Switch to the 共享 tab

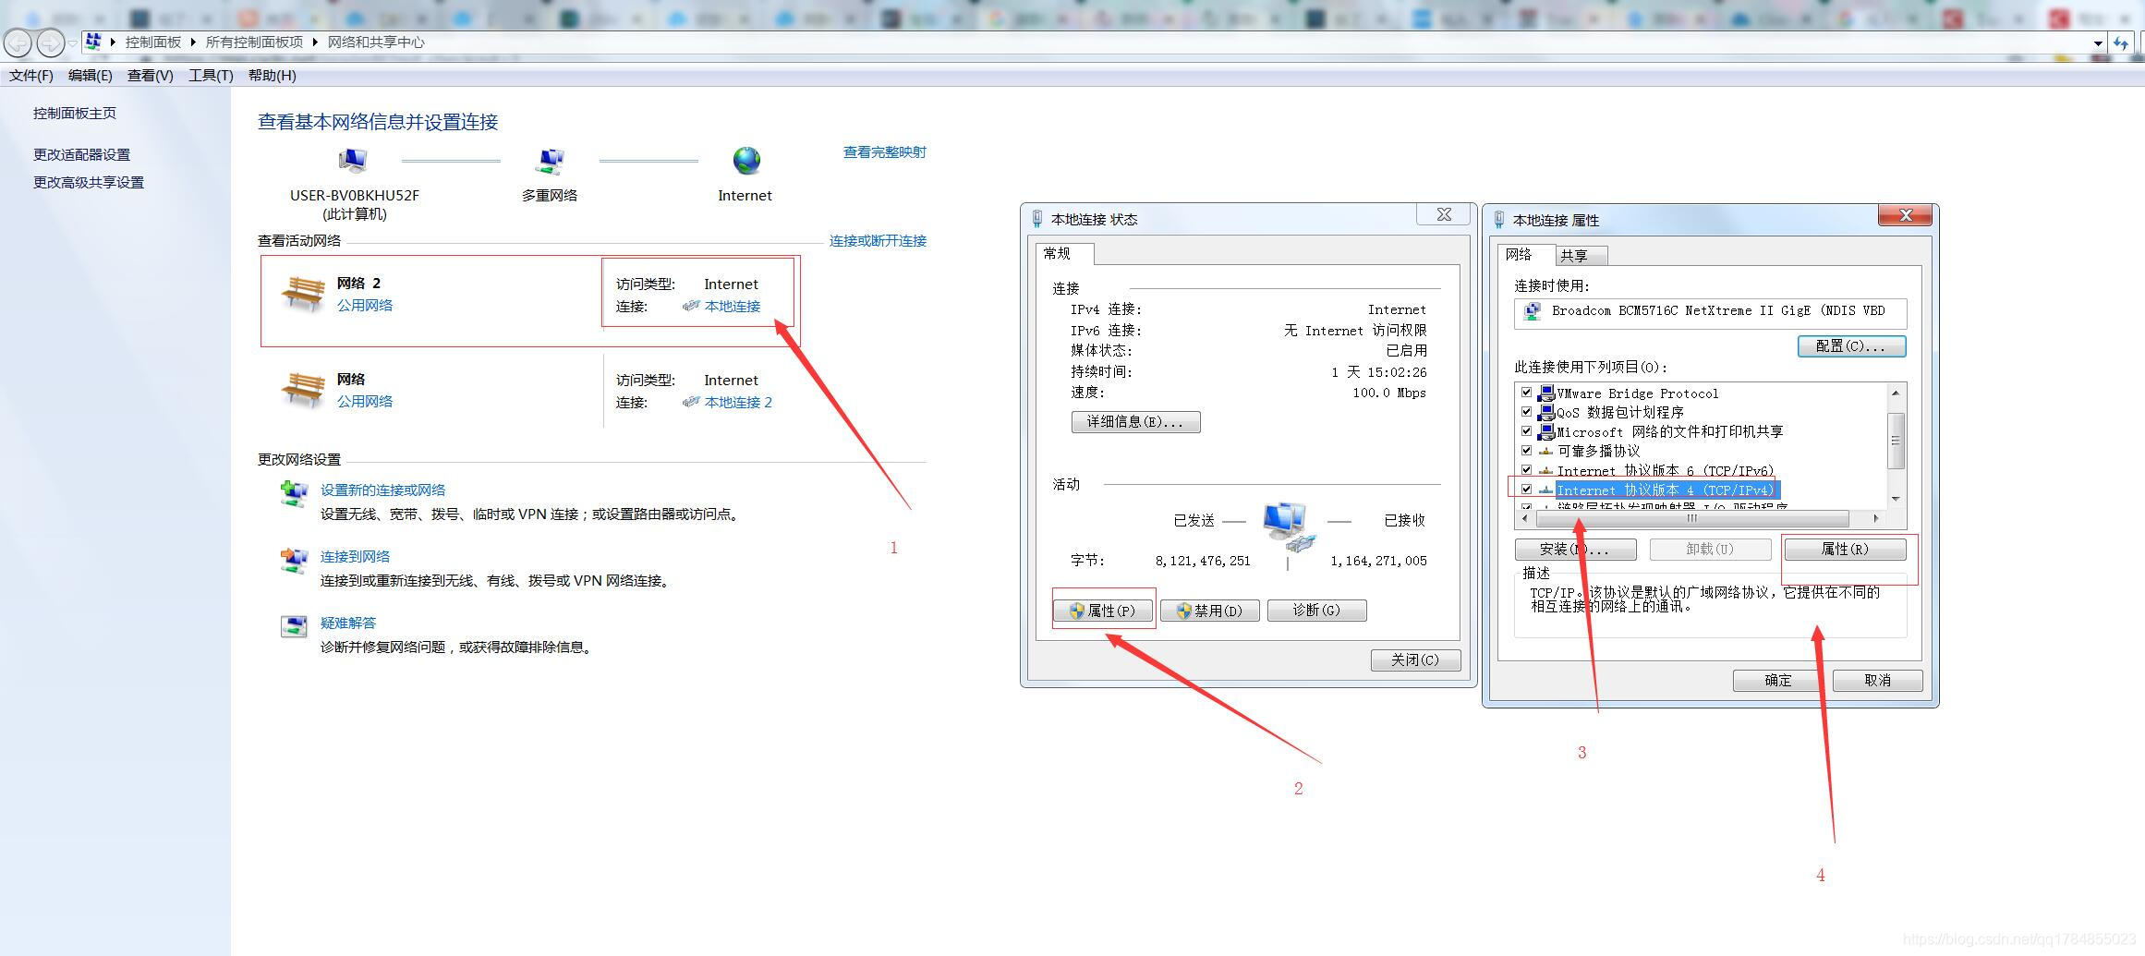pyautogui.click(x=1581, y=256)
